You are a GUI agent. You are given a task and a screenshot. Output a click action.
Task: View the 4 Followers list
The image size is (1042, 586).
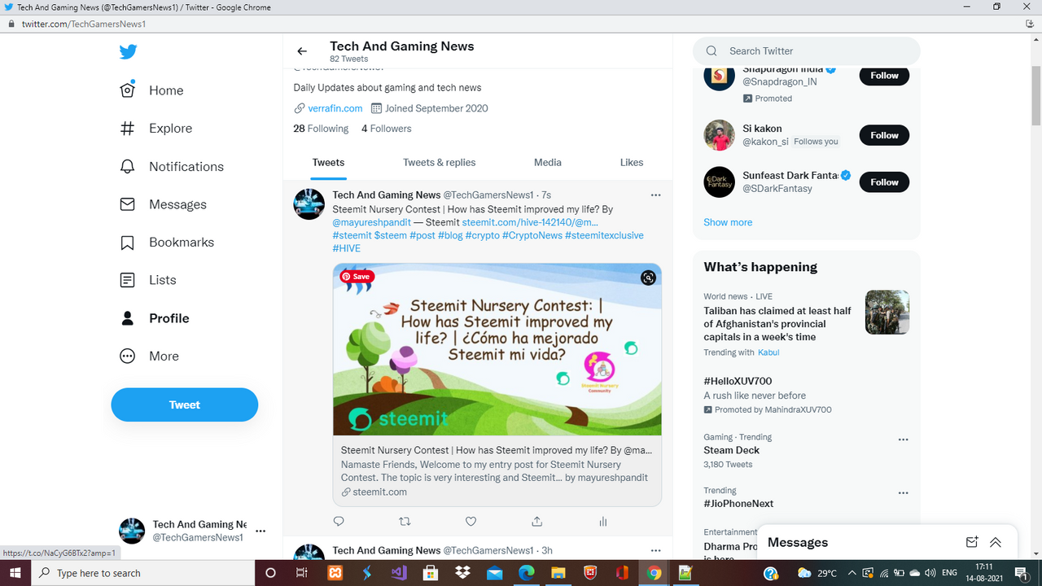click(x=387, y=129)
